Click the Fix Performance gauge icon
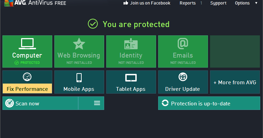 pyautogui.click(x=27, y=77)
